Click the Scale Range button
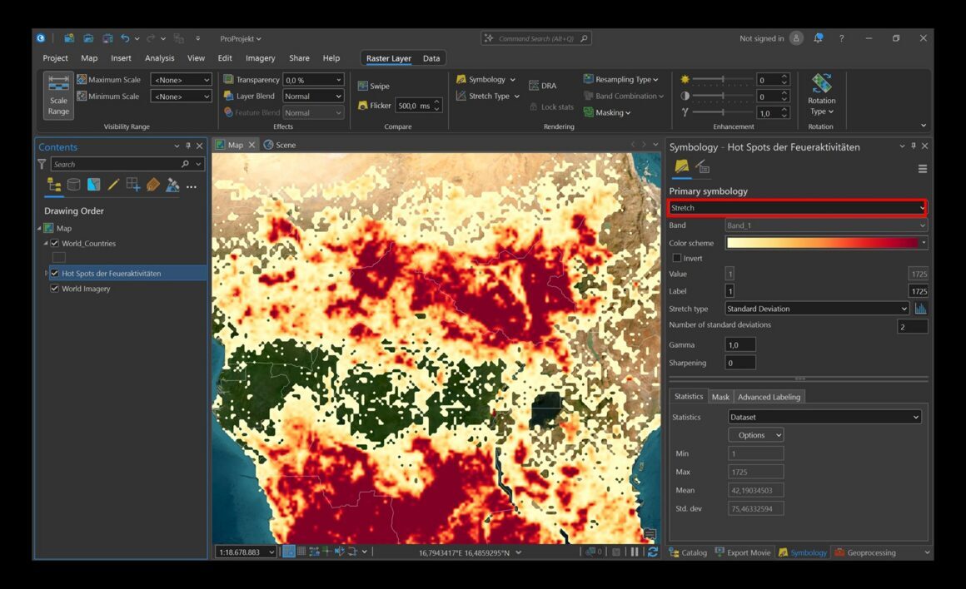Image resolution: width=966 pixels, height=589 pixels. click(x=58, y=96)
